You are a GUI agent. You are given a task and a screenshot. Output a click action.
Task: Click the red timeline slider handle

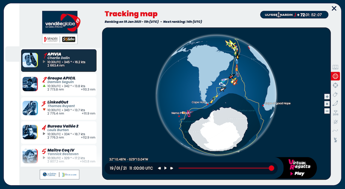pyautogui.click(x=272, y=168)
